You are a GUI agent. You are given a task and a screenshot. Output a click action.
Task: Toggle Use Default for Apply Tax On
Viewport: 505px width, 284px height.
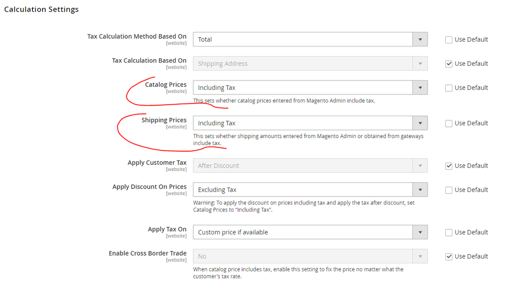449,233
